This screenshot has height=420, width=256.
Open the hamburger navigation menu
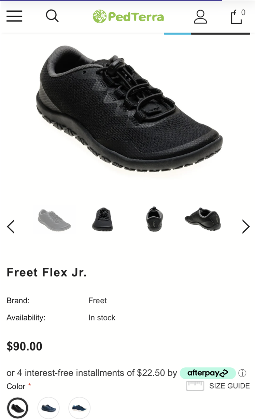pos(14,16)
